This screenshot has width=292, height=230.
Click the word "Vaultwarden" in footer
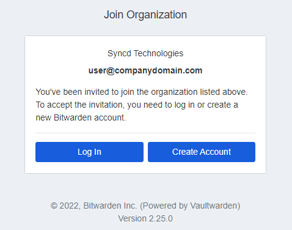213,206
